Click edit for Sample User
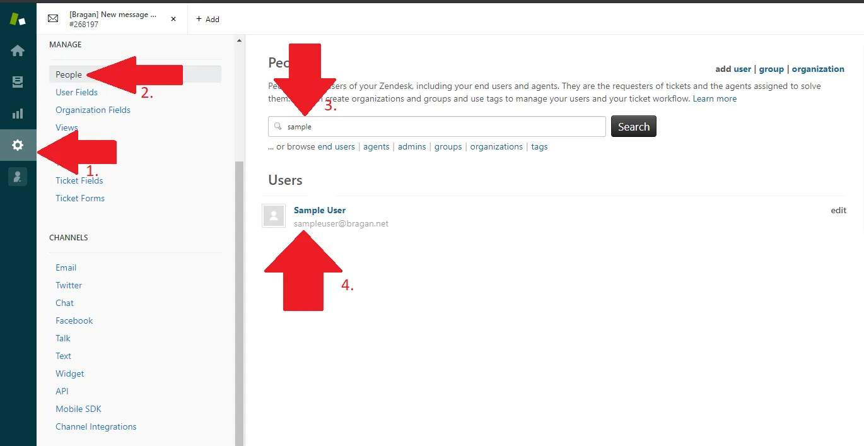 click(x=838, y=210)
